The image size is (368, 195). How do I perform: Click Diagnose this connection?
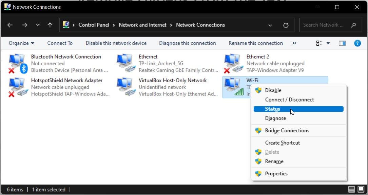[187, 43]
